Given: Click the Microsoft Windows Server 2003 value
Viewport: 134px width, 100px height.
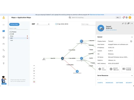Looking at the screenshot, I should coord(118,57).
